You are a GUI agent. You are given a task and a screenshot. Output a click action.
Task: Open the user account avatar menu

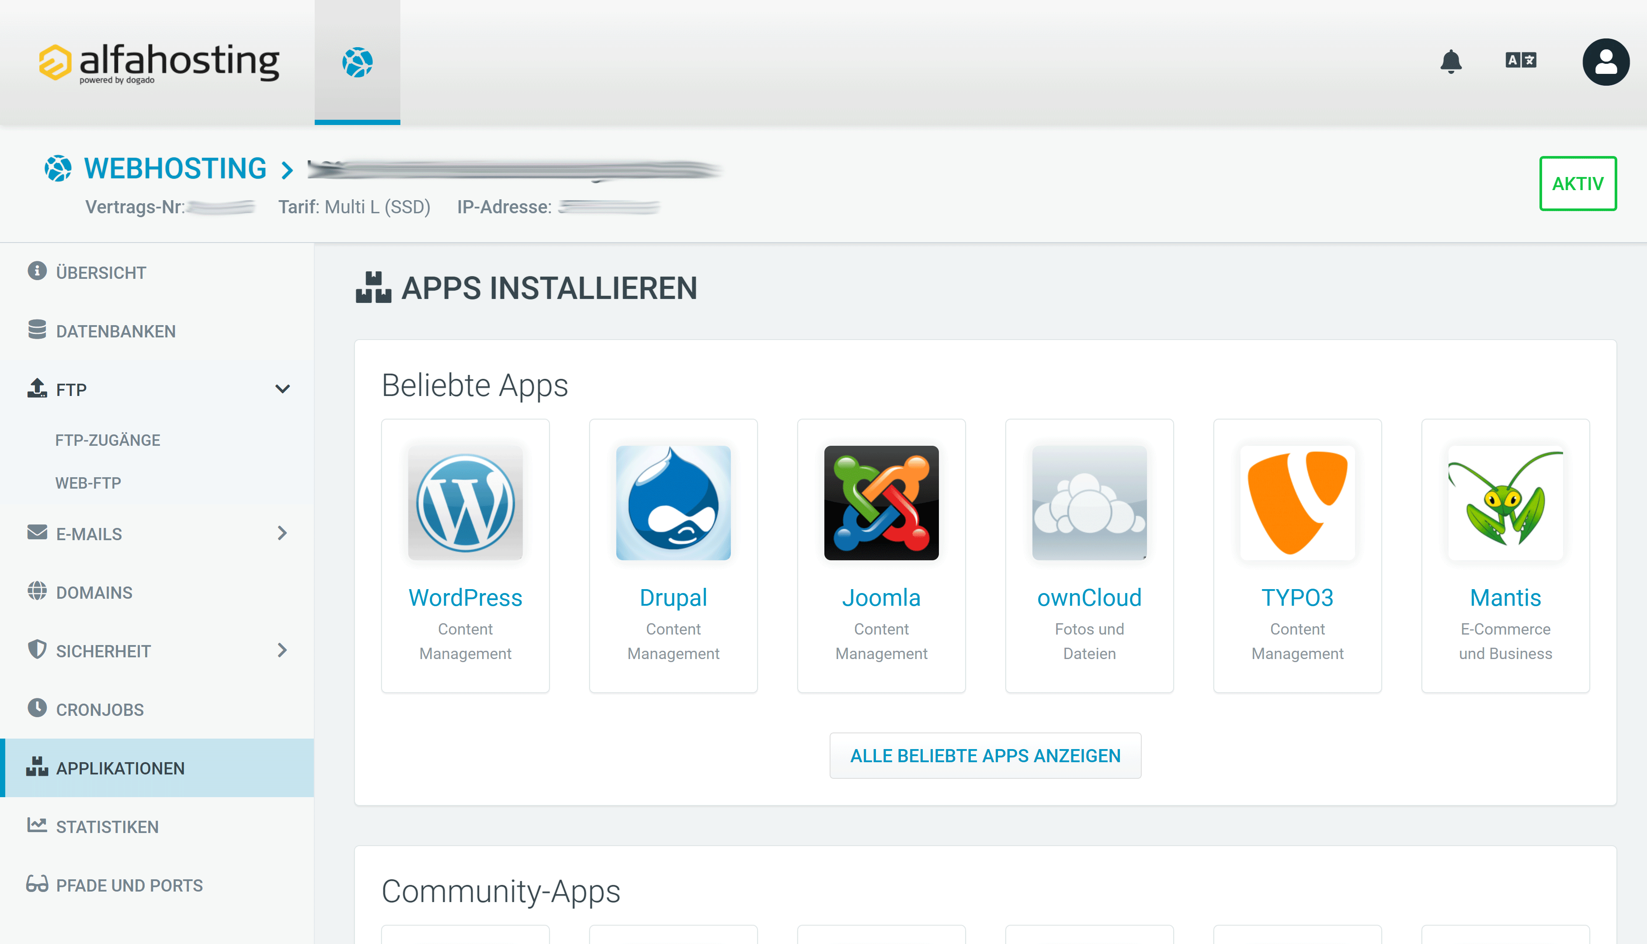tap(1605, 62)
